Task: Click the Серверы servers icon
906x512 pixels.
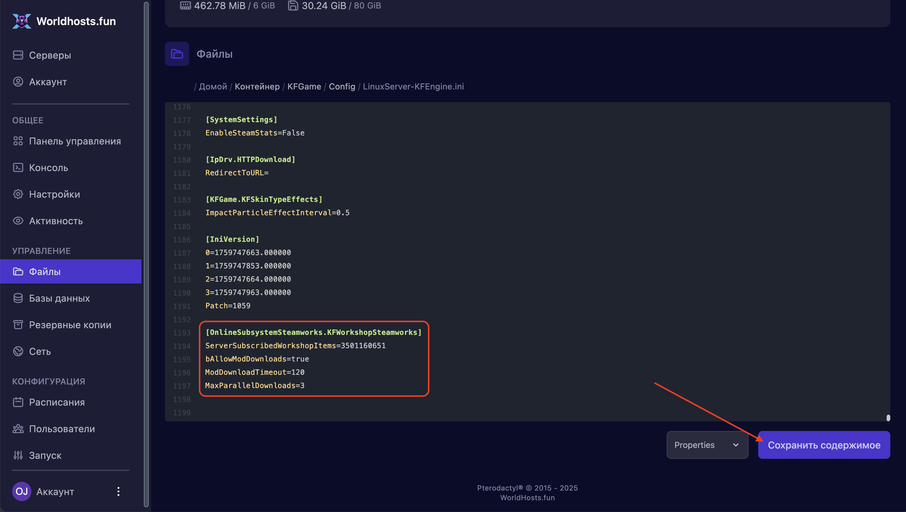Action: (18, 55)
